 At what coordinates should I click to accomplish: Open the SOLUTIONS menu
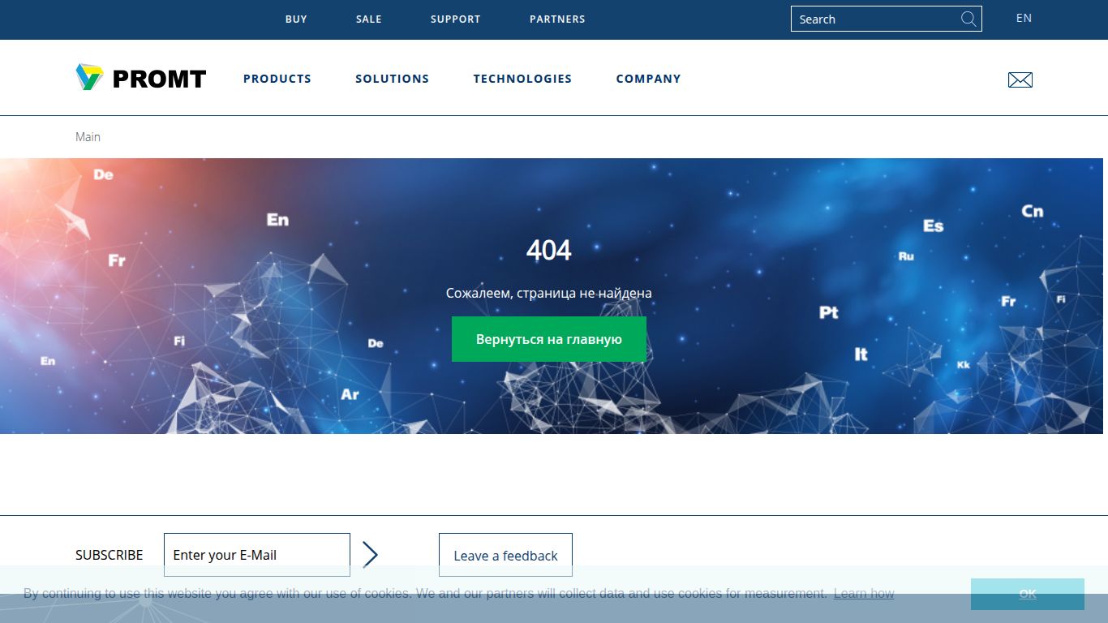[x=392, y=79]
